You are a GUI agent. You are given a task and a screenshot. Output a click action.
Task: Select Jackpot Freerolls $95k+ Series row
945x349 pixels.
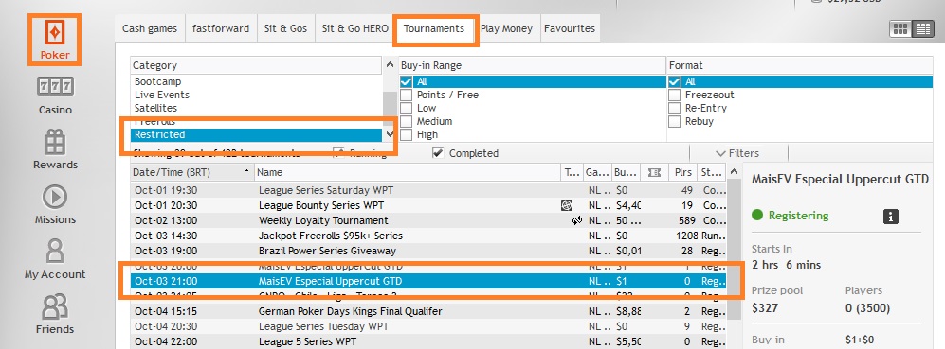tap(428, 236)
